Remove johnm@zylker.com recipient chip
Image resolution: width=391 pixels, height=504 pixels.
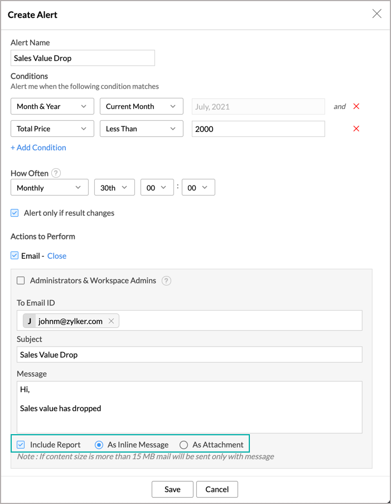coord(111,321)
